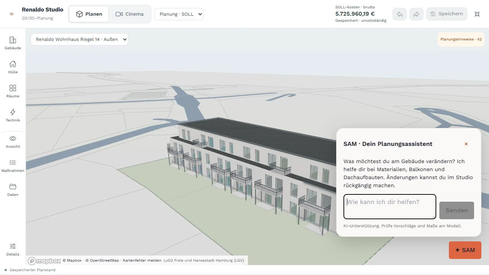489x275 pixels.
Task: Click the 'SAM · Dein Planungsassistent' heading
Action: coord(388,144)
